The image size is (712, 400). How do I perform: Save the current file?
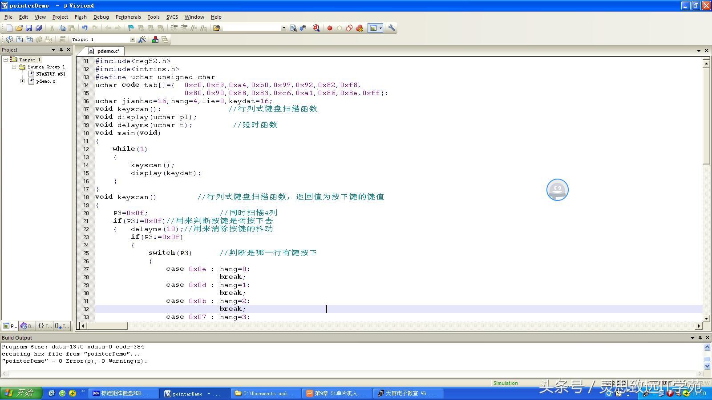pyautogui.click(x=29, y=28)
